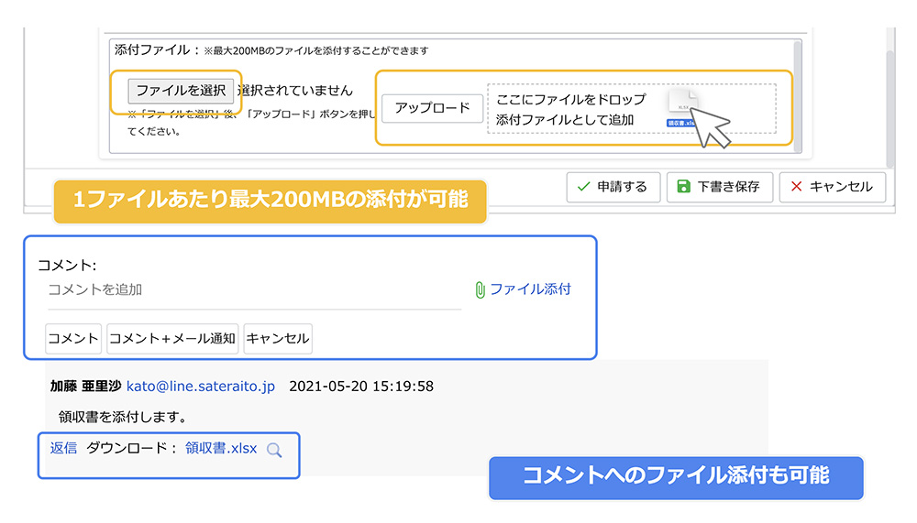Cancel the comment with キャンセル button
Image resolution: width=917 pixels, height=523 pixels.
tap(278, 338)
